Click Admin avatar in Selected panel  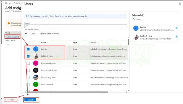coord(136,28)
